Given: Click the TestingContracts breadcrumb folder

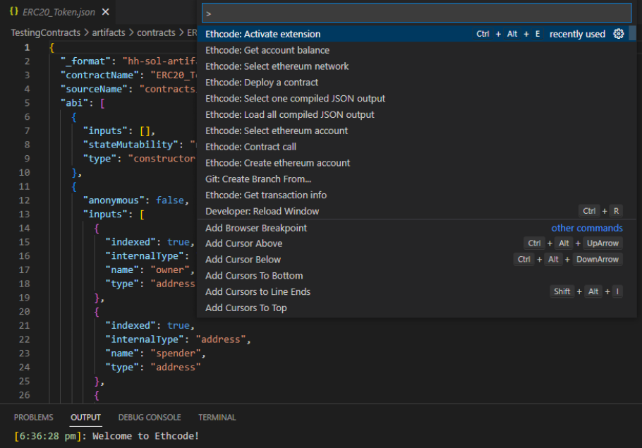Looking at the screenshot, I should tap(44, 32).
